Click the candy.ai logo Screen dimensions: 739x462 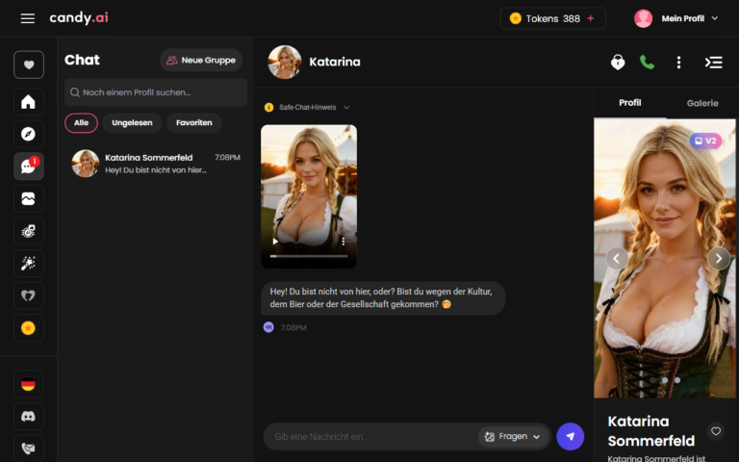point(79,18)
